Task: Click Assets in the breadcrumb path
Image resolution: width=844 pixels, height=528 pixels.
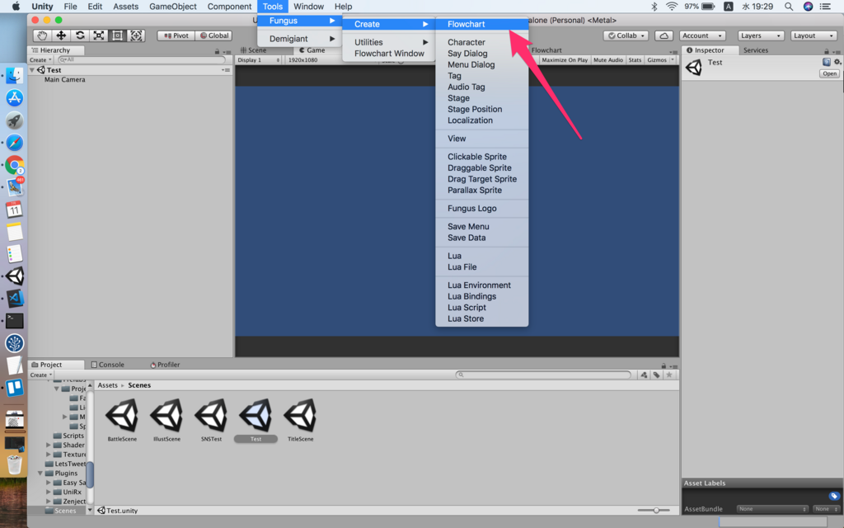Action: tap(108, 385)
